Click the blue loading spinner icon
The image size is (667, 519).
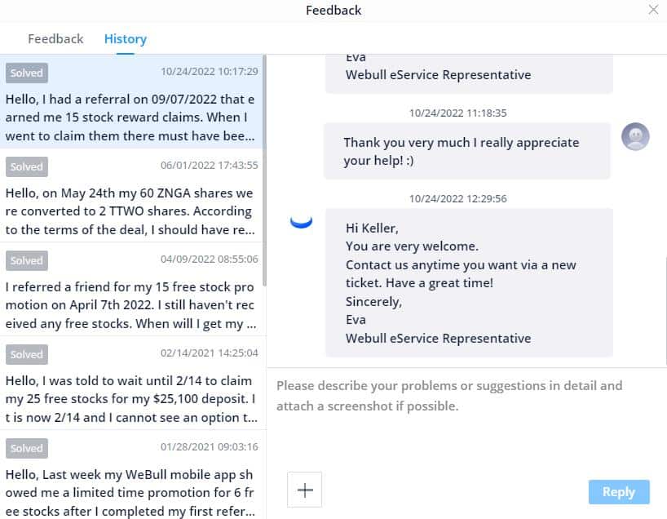click(302, 221)
